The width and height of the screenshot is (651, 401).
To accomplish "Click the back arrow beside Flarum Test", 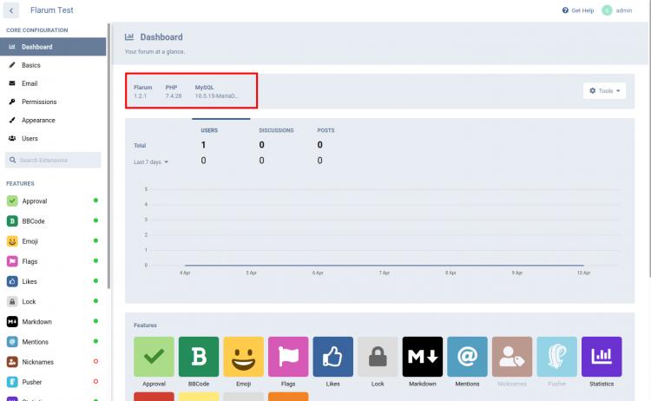I will point(12,10).
